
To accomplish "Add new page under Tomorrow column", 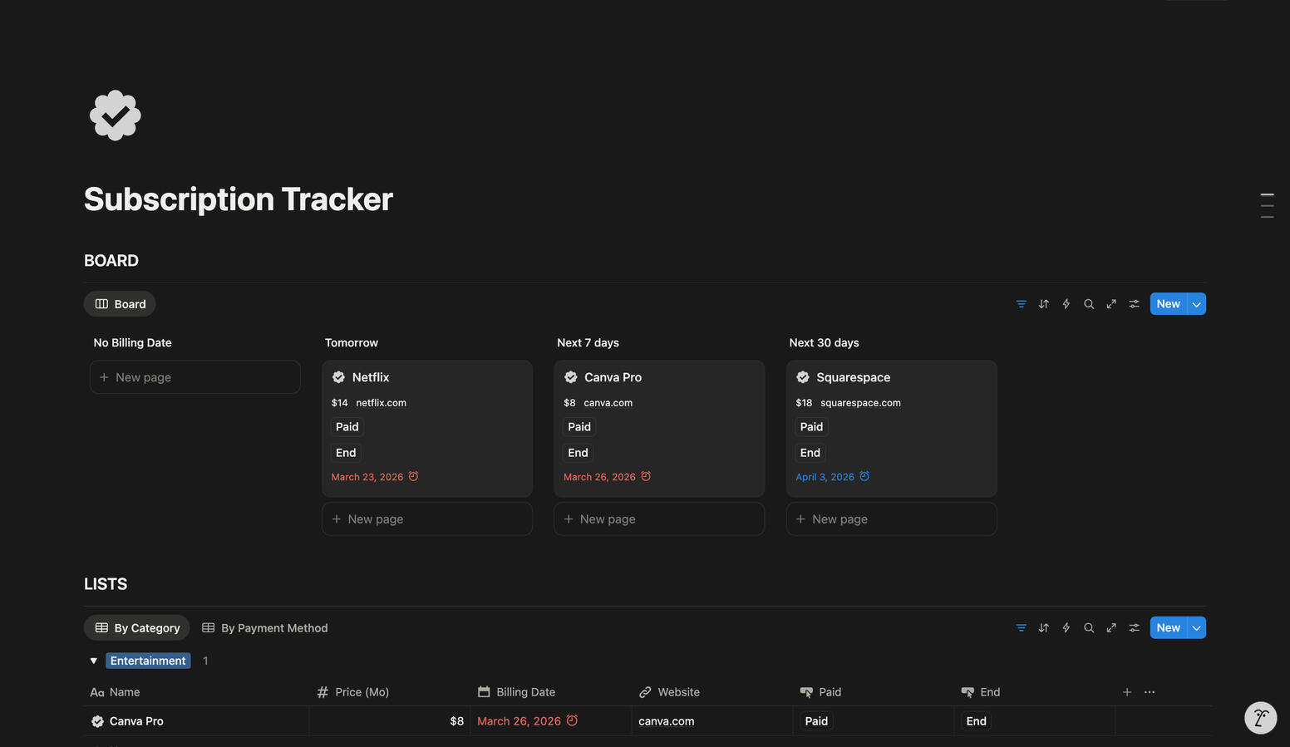I will coord(426,519).
